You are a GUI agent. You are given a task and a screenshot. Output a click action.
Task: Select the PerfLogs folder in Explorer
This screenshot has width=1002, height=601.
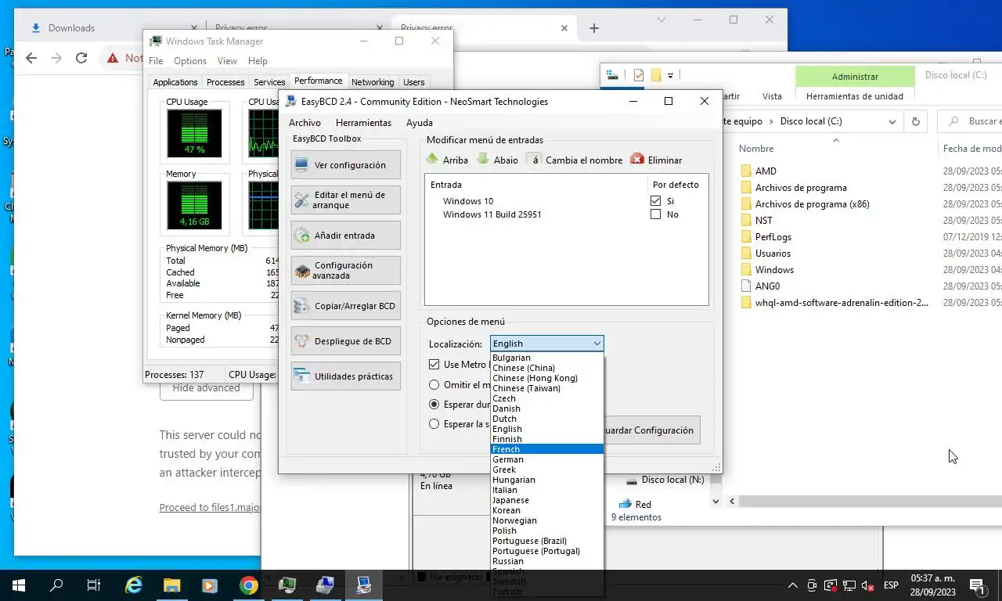773,237
